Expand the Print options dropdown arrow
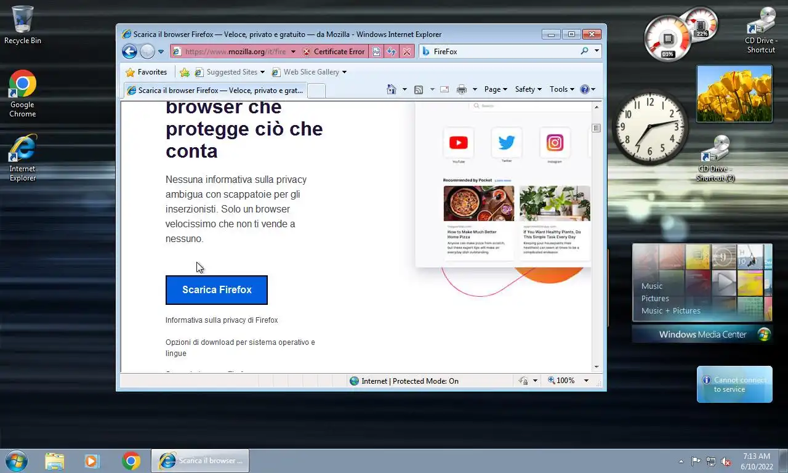 (x=475, y=89)
